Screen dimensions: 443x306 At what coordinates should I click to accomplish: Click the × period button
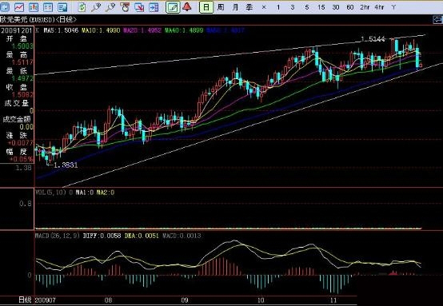(x=264, y=7)
